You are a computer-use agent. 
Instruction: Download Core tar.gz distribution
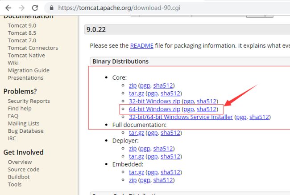137,93
